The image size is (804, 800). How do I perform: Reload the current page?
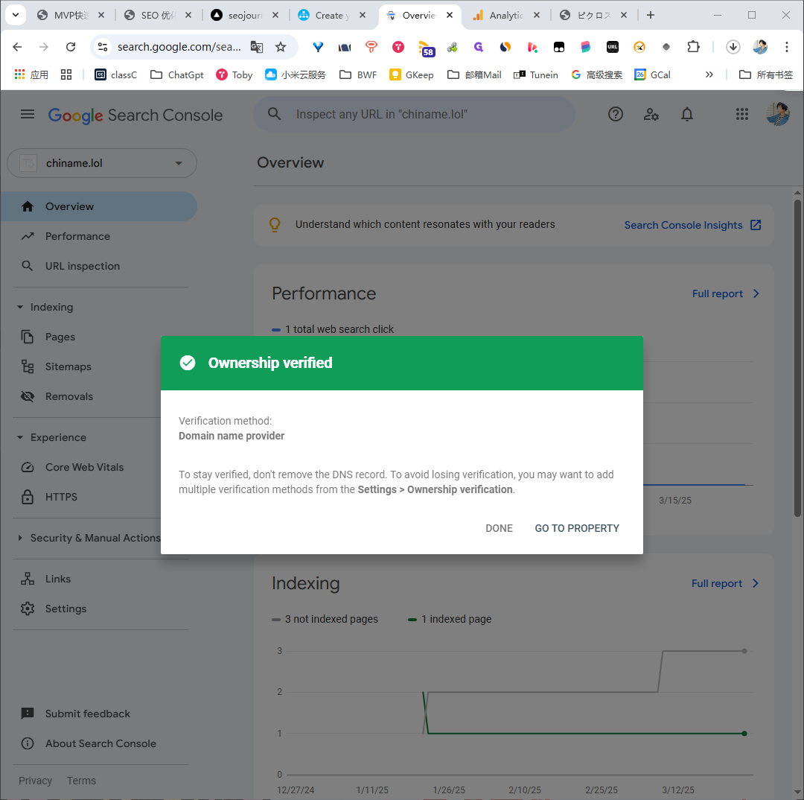(71, 47)
